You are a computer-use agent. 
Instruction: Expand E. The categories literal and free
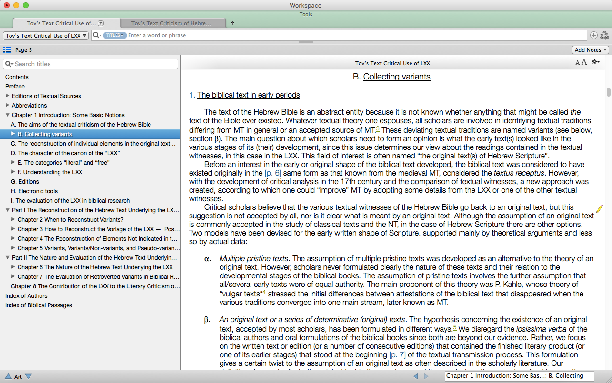13,162
